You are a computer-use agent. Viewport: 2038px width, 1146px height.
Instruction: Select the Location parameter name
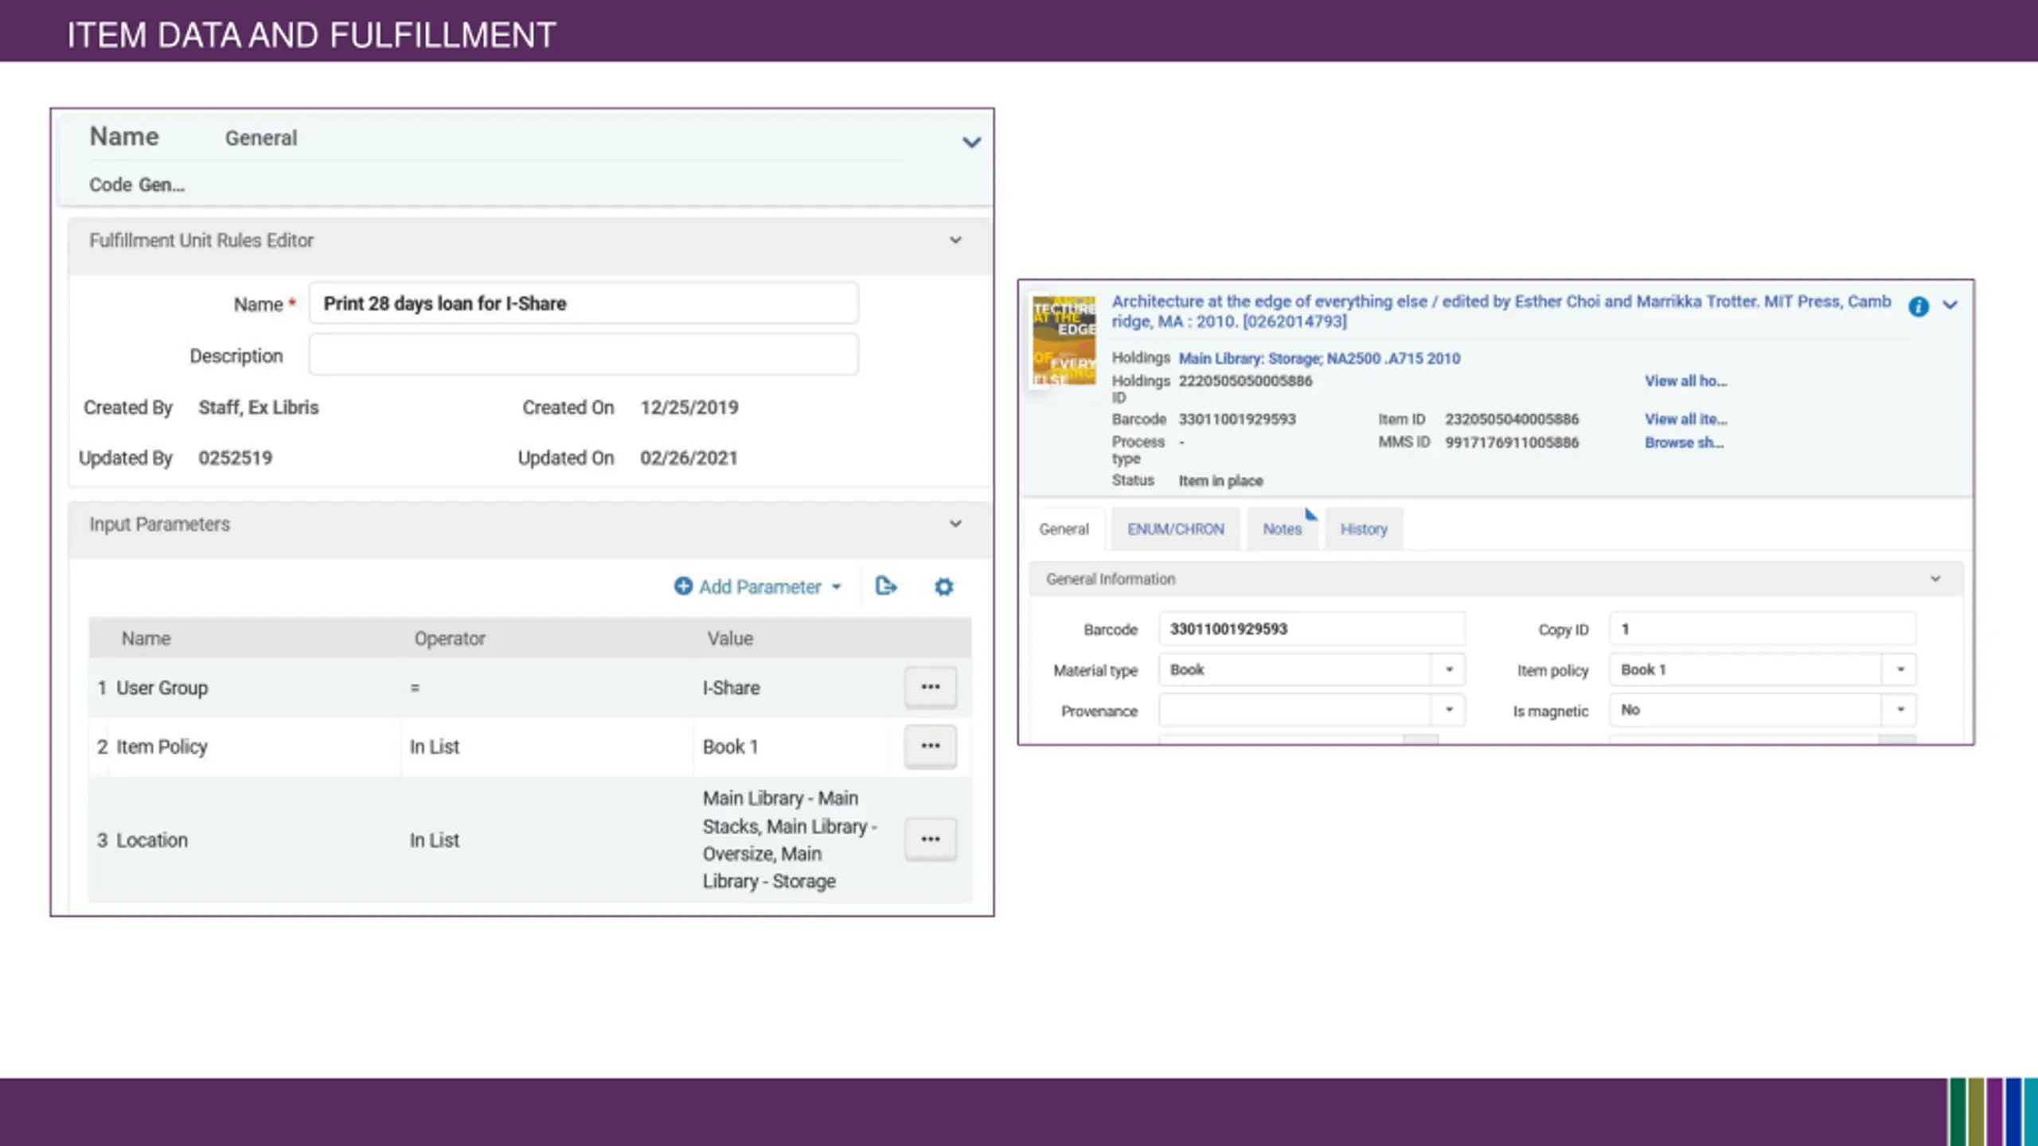152,840
